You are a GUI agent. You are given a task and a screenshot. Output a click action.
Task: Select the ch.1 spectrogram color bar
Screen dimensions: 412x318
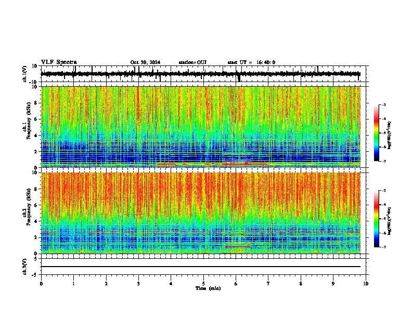coord(377,133)
